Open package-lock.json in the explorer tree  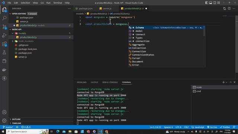click(x=28, y=49)
